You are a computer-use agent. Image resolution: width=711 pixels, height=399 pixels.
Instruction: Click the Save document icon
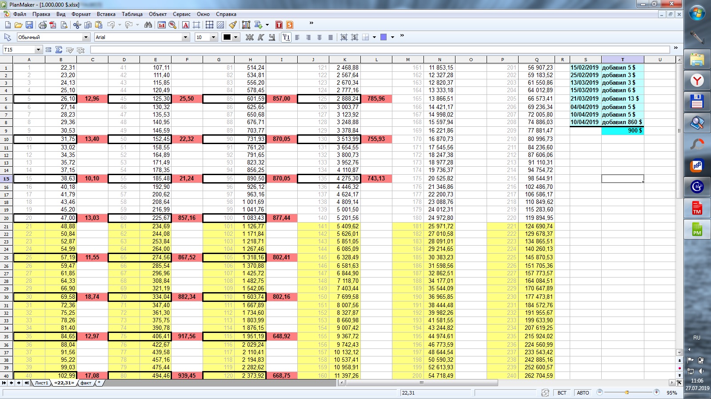coord(29,25)
